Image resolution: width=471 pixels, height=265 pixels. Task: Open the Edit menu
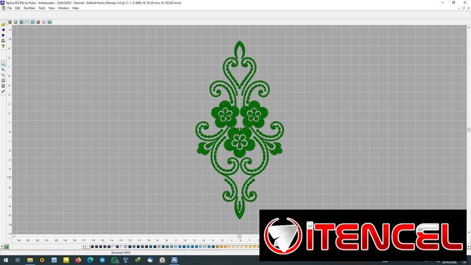(x=18, y=8)
